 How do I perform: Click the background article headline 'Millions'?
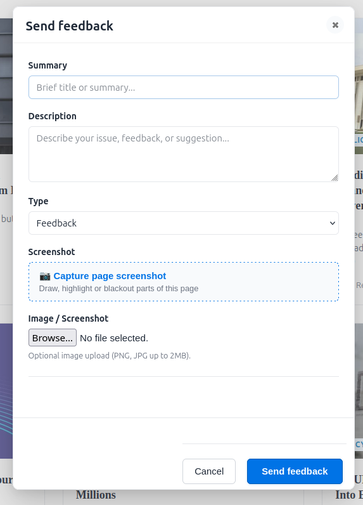(x=96, y=495)
